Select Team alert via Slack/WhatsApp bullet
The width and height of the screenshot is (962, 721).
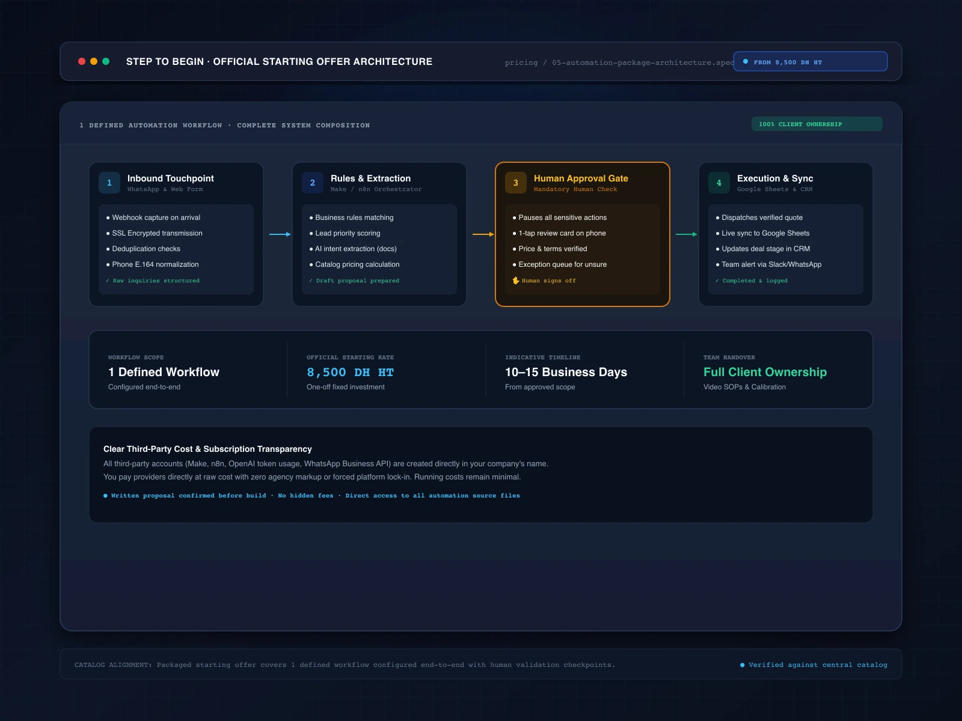click(x=768, y=264)
